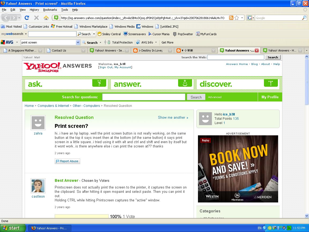Click the ice_b3ll profile smiley avatar
309x232 pixels.
pos(205,119)
